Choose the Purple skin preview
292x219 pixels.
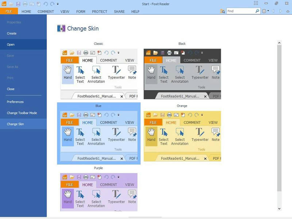coord(99,192)
